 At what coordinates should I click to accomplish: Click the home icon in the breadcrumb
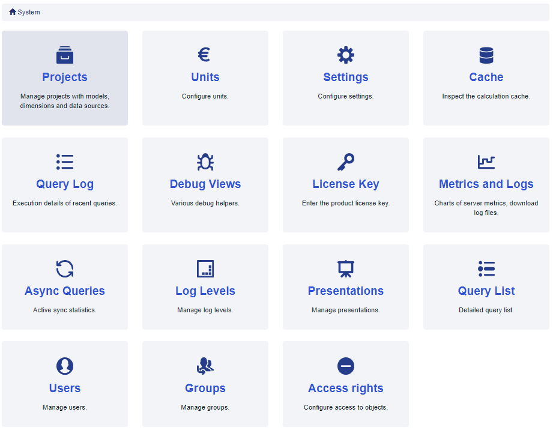point(13,12)
